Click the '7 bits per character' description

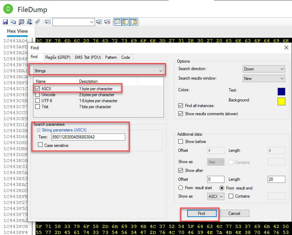tap(95, 107)
